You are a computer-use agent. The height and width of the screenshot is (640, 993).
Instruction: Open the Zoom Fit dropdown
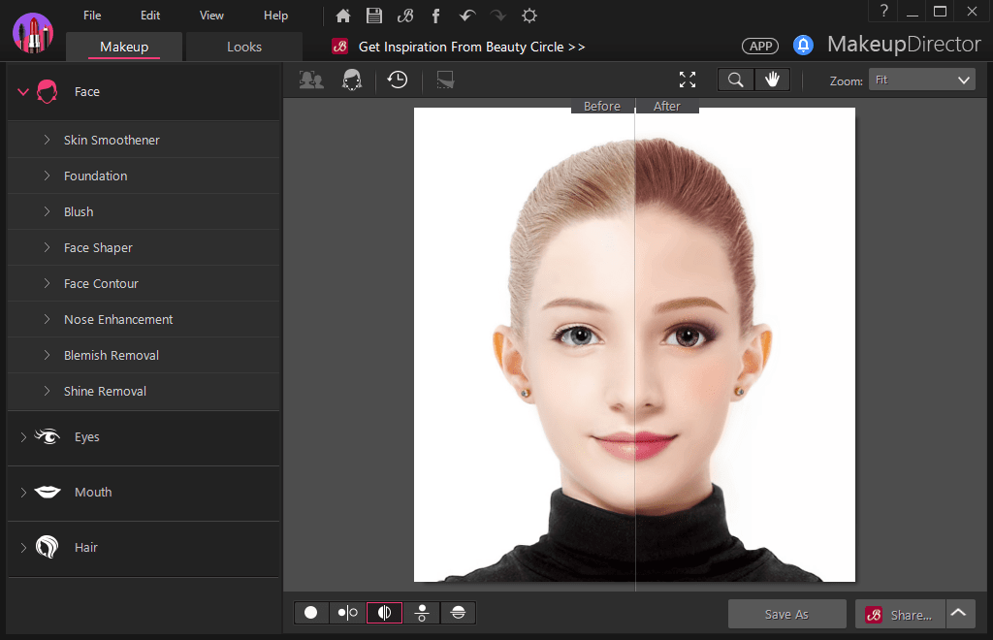tap(921, 80)
